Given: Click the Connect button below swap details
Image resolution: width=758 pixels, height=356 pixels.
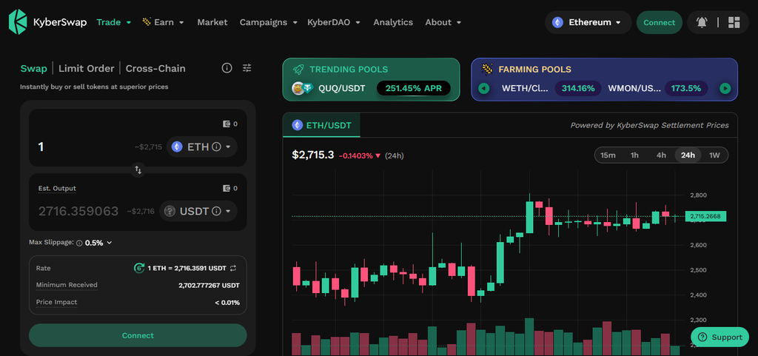Looking at the screenshot, I should click(x=138, y=335).
